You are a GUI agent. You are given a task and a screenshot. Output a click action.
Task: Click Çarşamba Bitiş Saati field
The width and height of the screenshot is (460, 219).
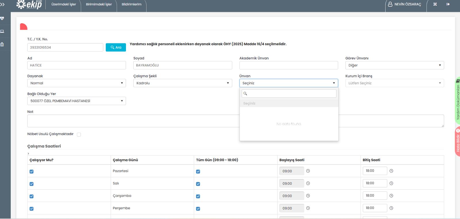(375, 195)
